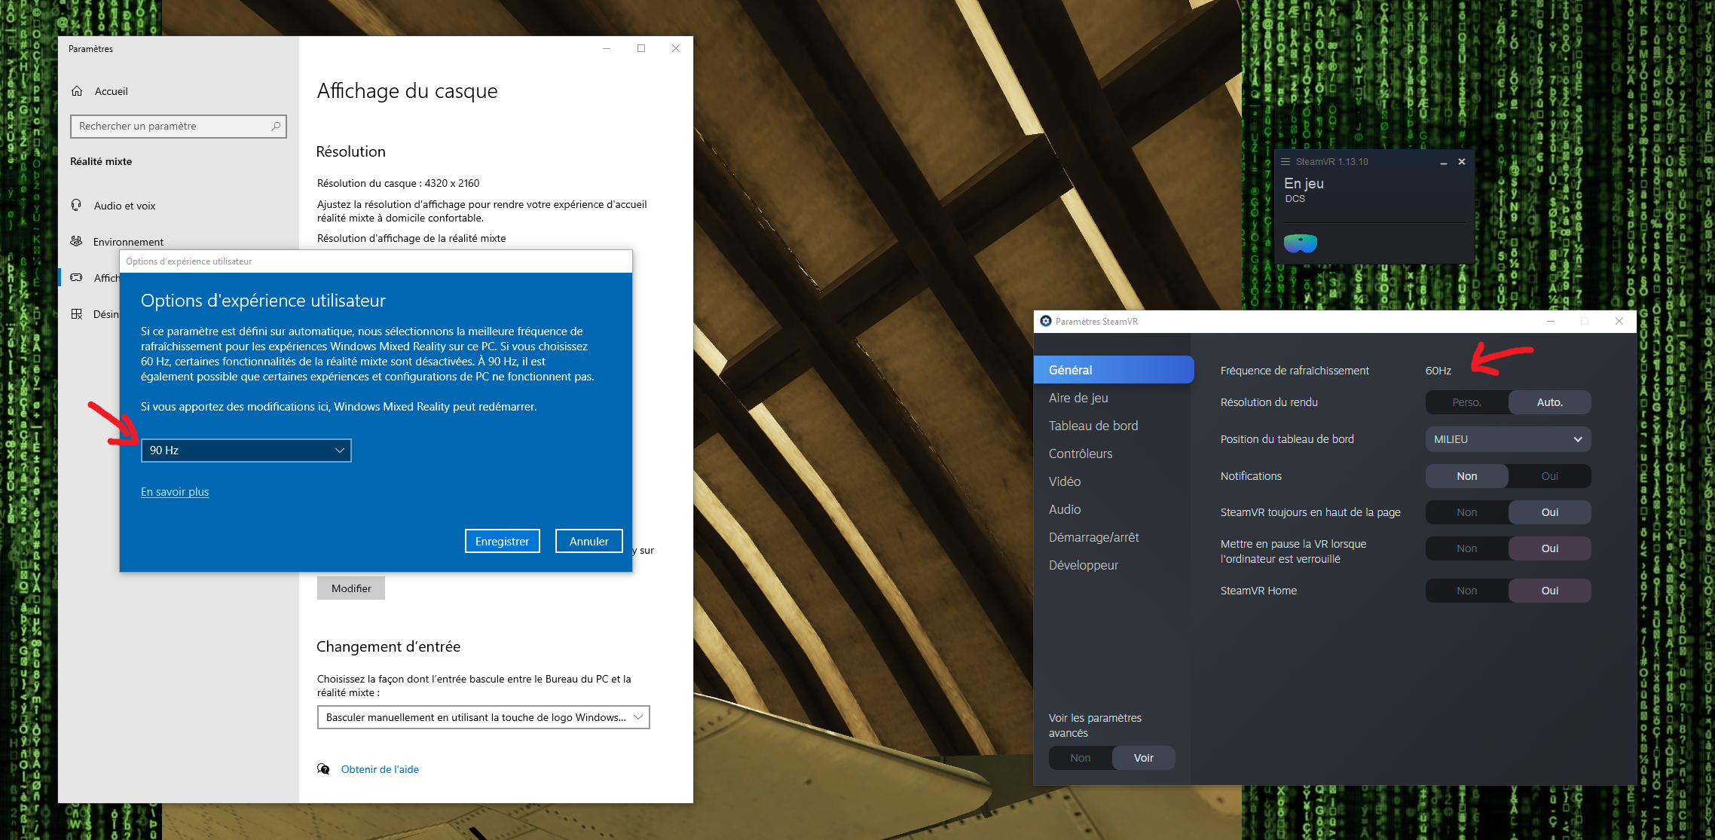Set SteamVR toujours en haut to Oui
This screenshot has width=1715, height=840.
click(1549, 512)
